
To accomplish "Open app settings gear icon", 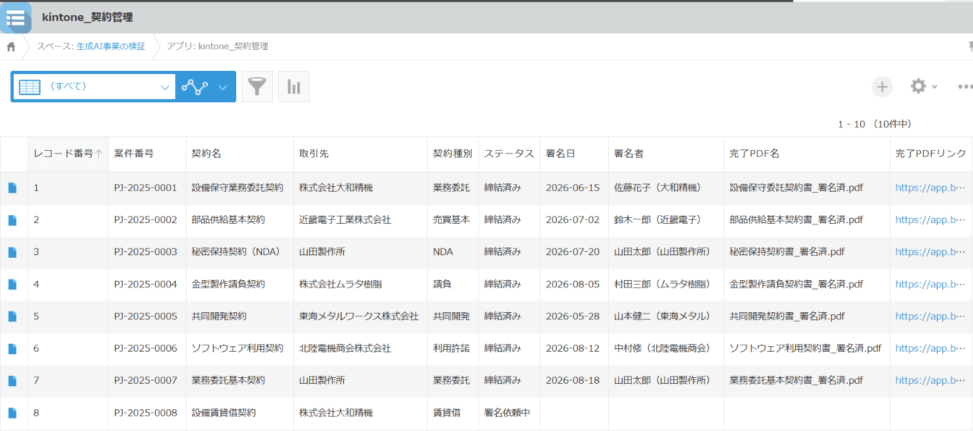I will coord(918,86).
